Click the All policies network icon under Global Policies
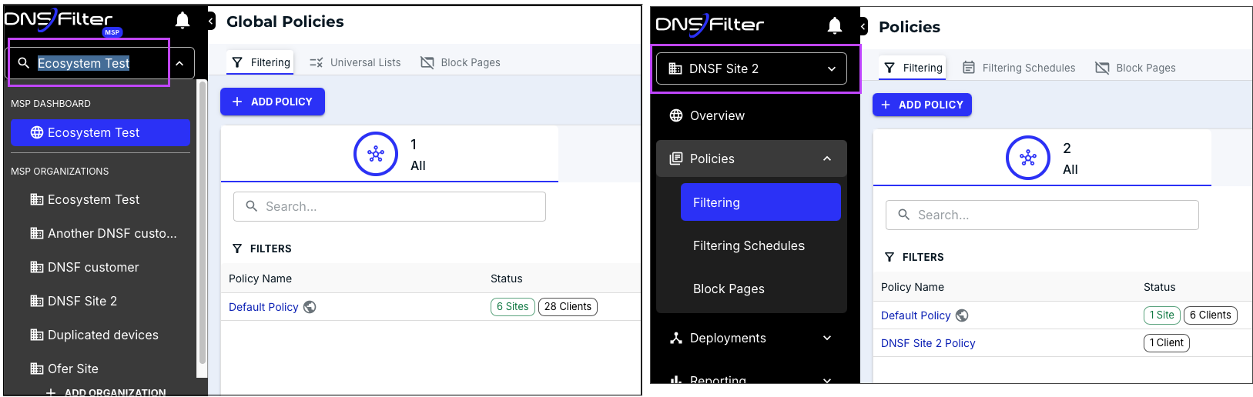The image size is (1253, 397). pos(375,154)
